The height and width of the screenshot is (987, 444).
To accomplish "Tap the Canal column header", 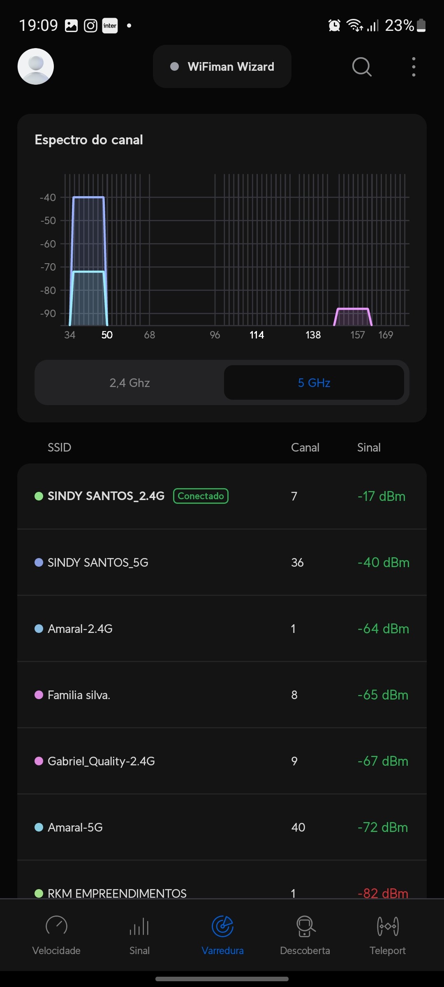I will coord(305,447).
